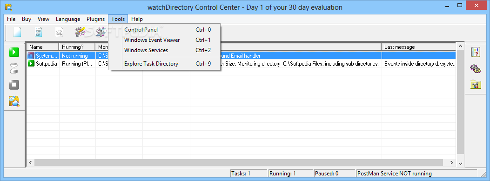This screenshot has height=181, width=490.
Task: Click the vertical scrollbar down arrow
Action: click(460, 163)
